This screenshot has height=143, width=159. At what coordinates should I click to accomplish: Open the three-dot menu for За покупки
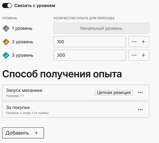(140, 110)
